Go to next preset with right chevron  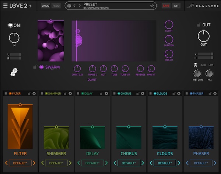pyautogui.click(x=80, y=6)
